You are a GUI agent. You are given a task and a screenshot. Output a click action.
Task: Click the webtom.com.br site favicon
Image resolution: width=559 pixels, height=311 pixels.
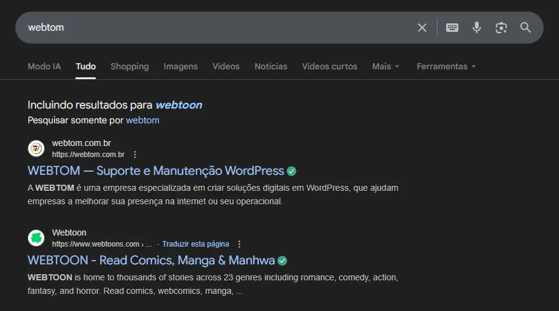click(36, 148)
